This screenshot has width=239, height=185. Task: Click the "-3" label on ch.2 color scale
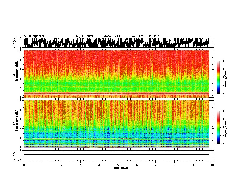[222, 111]
